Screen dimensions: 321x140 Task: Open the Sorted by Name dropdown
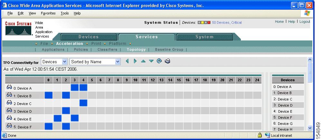[x=95, y=62]
